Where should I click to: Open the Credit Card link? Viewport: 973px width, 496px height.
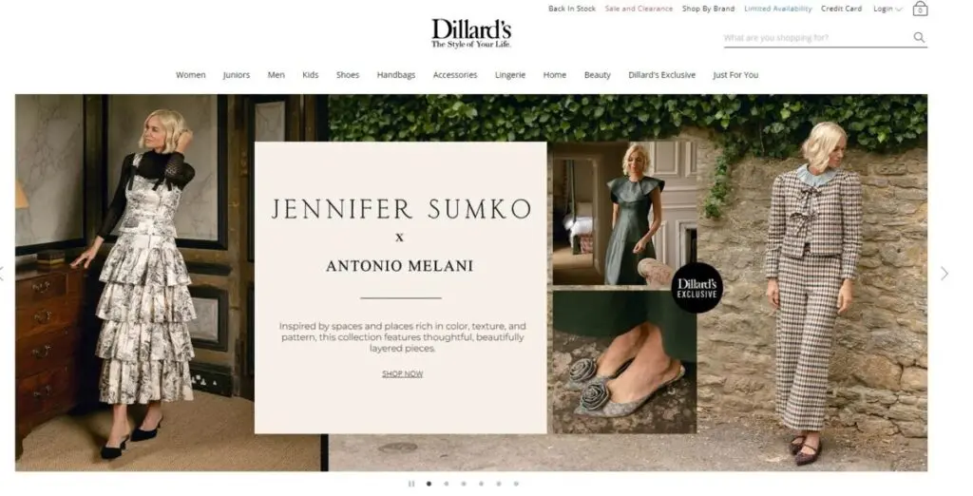point(841,9)
